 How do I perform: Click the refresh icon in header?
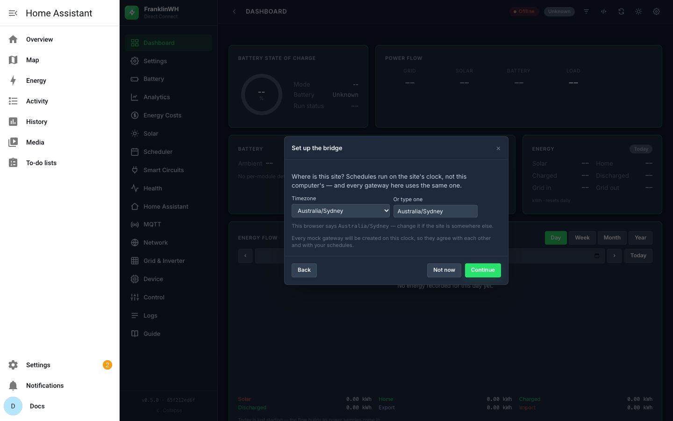[x=621, y=12]
